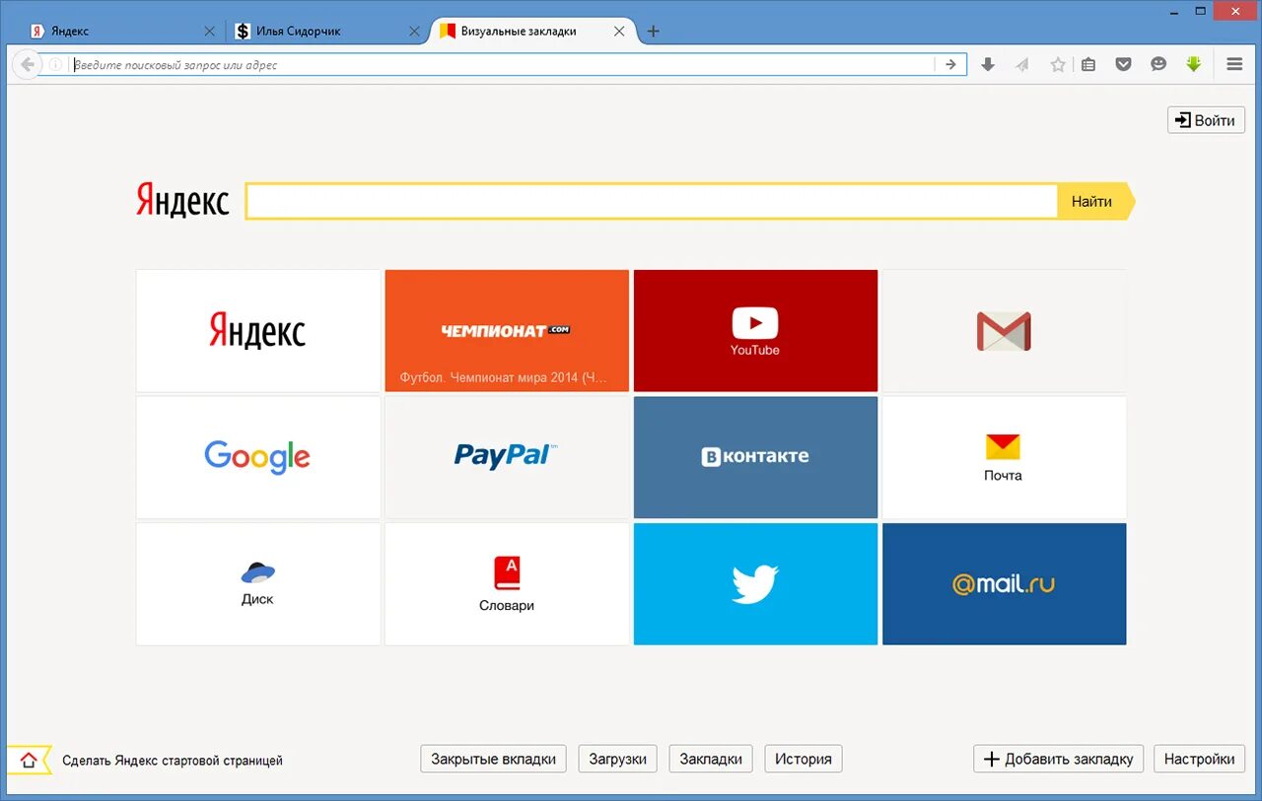
Task: Open the Закладки button
Action: (x=711, y=759)
